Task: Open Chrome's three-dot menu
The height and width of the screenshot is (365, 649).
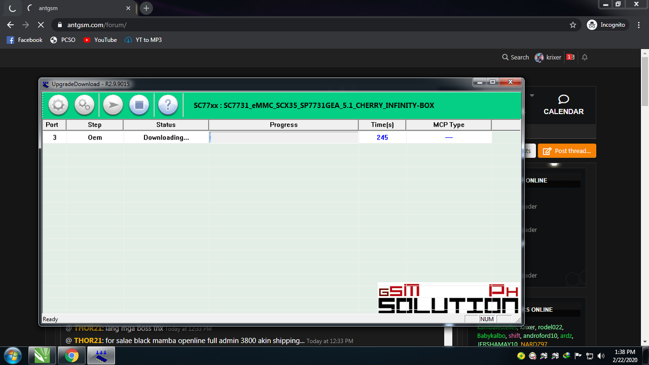Action: [x=639, y=25]
